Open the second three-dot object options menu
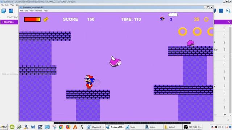The width and height of the screenshot is (232, 130). coord(225,35)
